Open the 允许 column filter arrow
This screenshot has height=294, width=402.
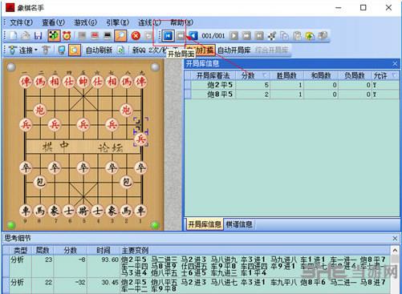394,76
